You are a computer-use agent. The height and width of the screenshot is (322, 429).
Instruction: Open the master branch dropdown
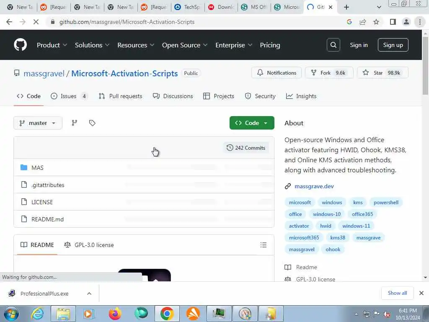(x=38, y=123)
